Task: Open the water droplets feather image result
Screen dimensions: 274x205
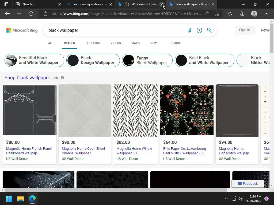Action: (39, 179)
